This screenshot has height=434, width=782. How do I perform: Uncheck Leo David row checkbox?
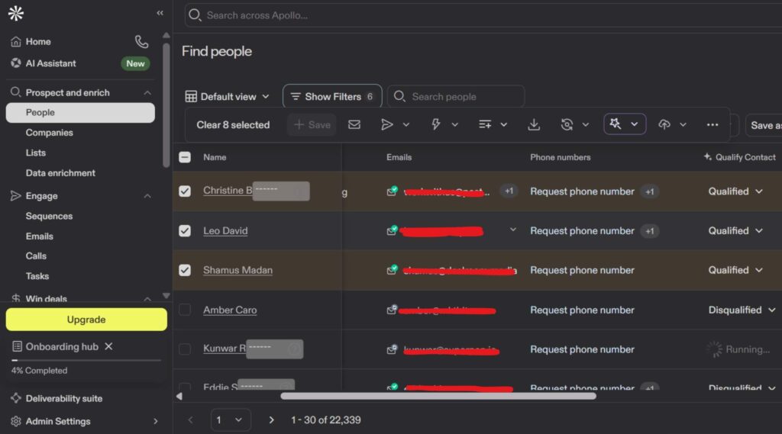coord(185,230)
